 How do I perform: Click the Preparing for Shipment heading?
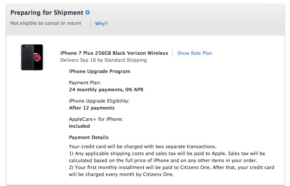47,13
